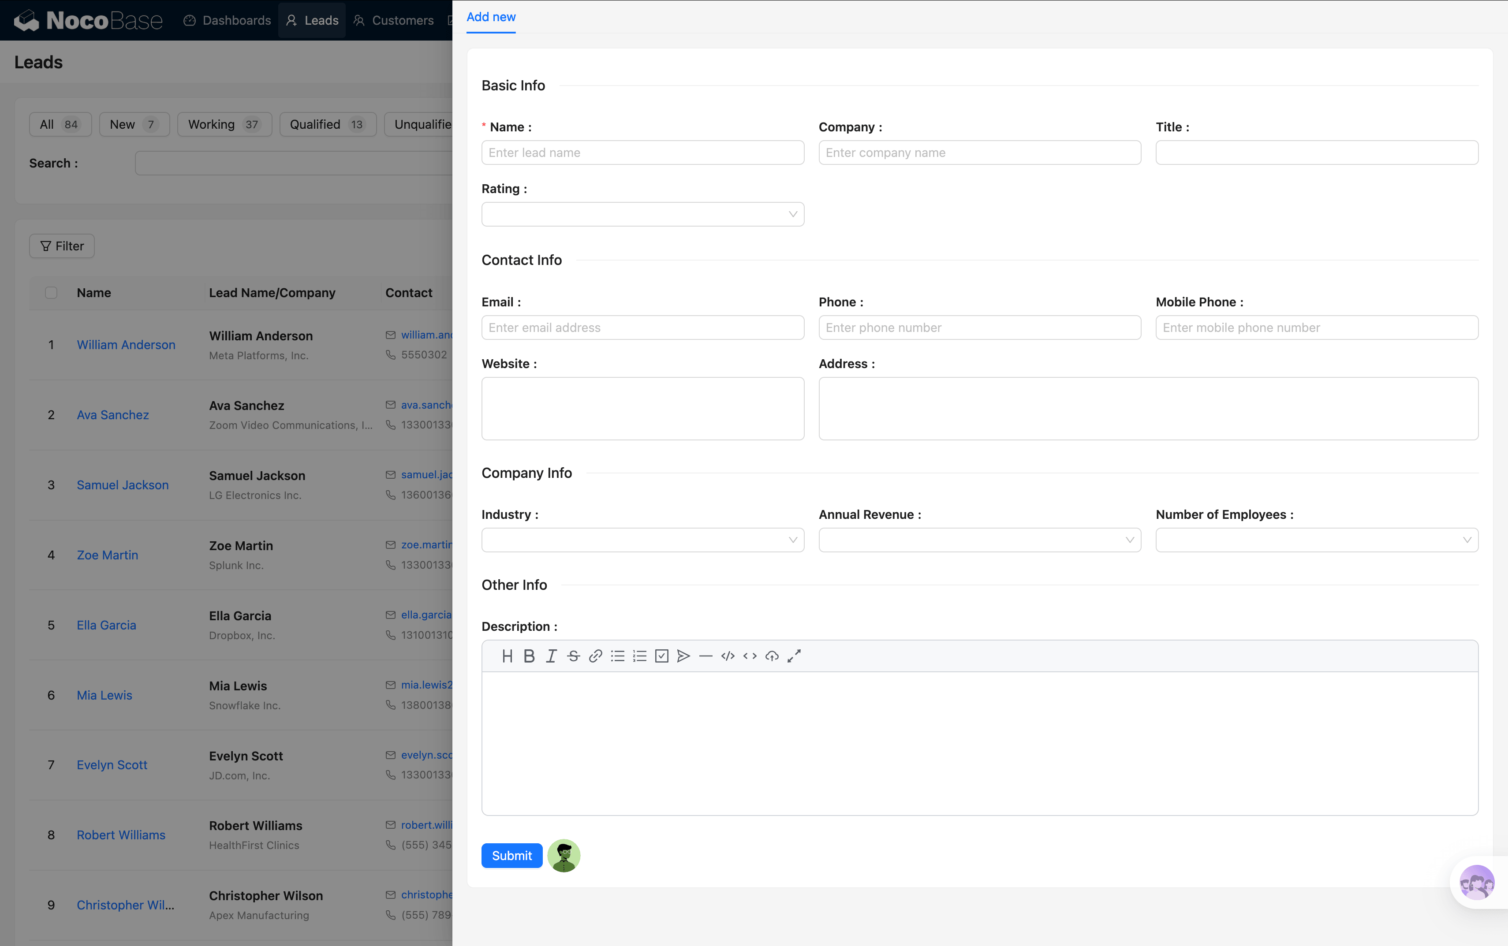
Task: Insert a code block with </> icon
Action: [728, 655]
